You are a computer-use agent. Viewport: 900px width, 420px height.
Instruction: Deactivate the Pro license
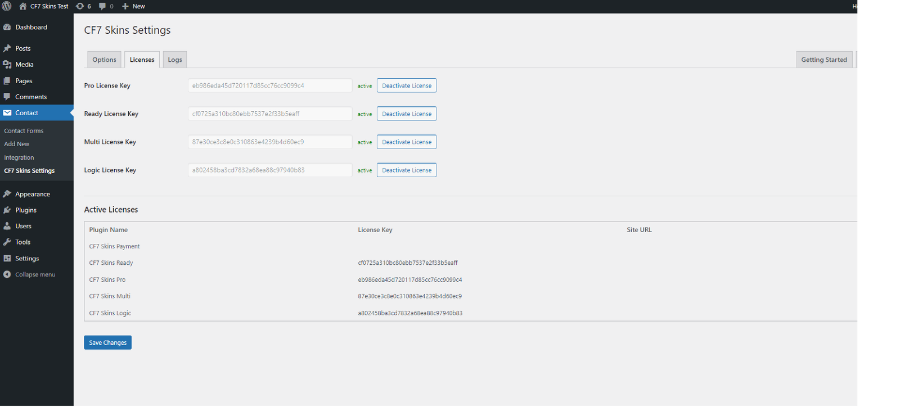(x=406, y=85)
